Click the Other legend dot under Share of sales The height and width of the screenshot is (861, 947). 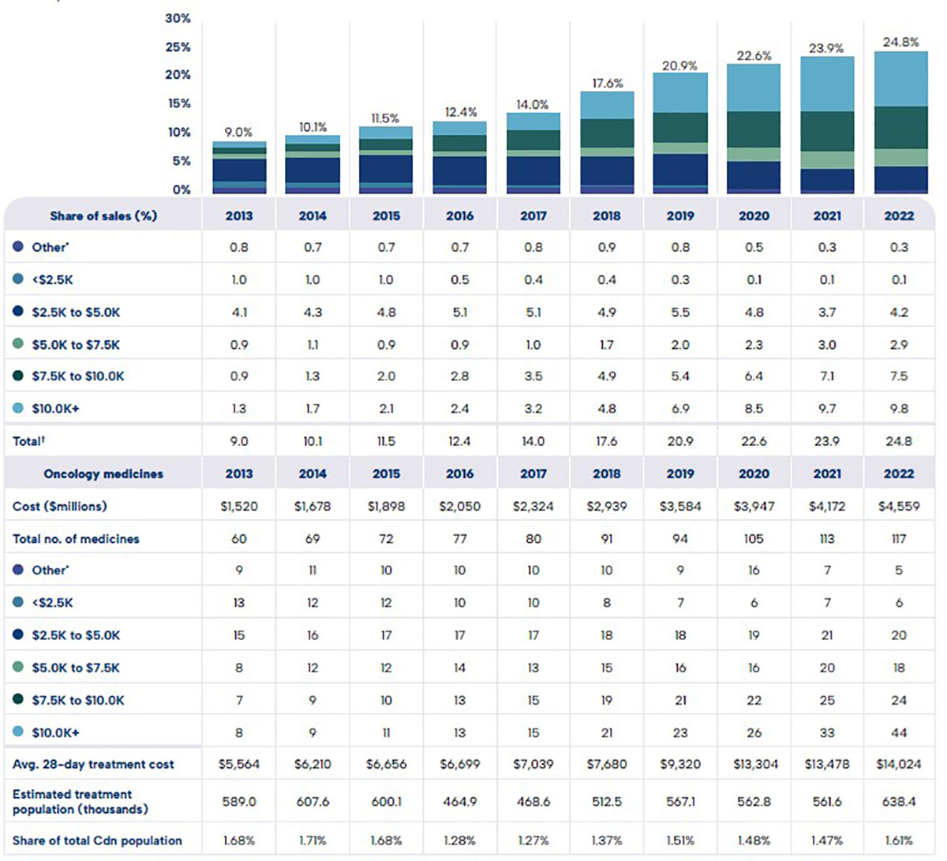click(18, 247)
